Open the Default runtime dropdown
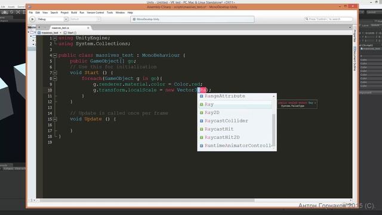This screenshot has height=215, width=382. 85,19
